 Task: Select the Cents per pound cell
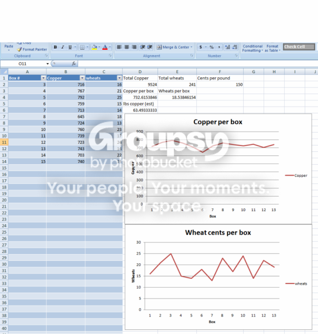click(220, 78)
